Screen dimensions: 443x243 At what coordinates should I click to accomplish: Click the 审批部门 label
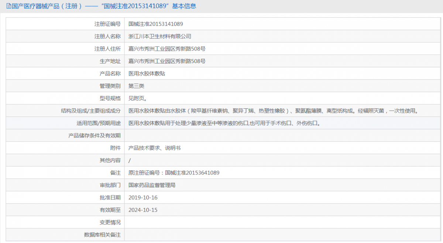click(x=110, y=185)
